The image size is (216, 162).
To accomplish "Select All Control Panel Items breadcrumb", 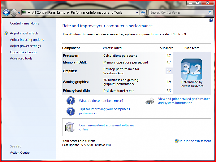I will (48, 12).
